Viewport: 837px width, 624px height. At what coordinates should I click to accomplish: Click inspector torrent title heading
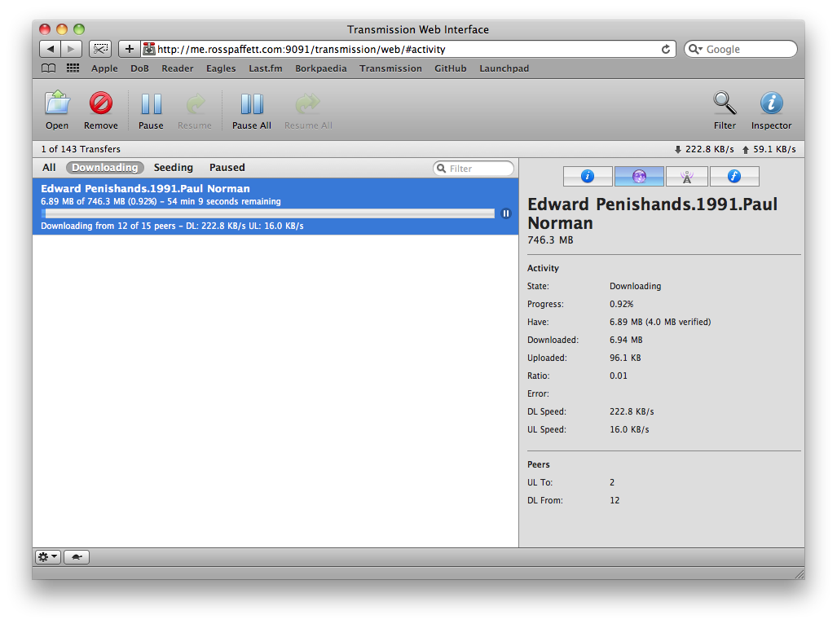point(652,213)
